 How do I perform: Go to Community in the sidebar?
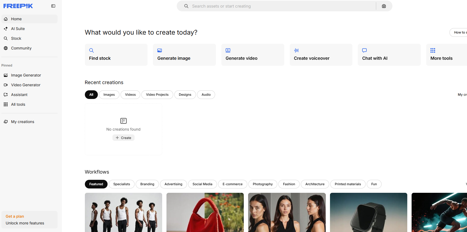[x=21, y=48]
